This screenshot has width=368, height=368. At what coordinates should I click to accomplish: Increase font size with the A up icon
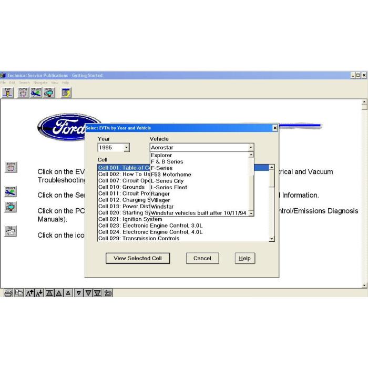pyautogui.click(x=30, y=293)
